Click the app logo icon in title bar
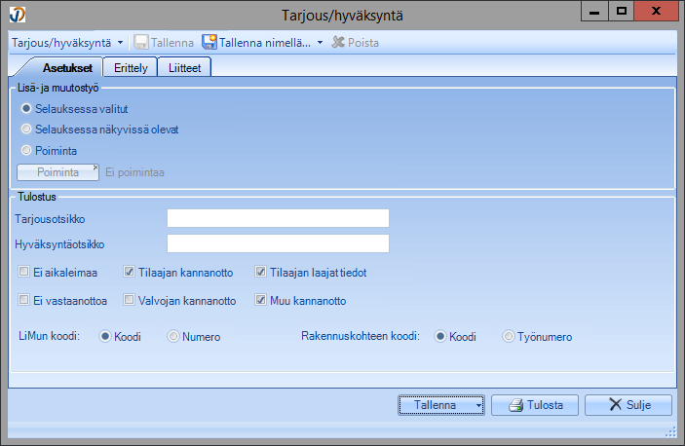This screenshot has height=446, width=685. tap(15, 14)
